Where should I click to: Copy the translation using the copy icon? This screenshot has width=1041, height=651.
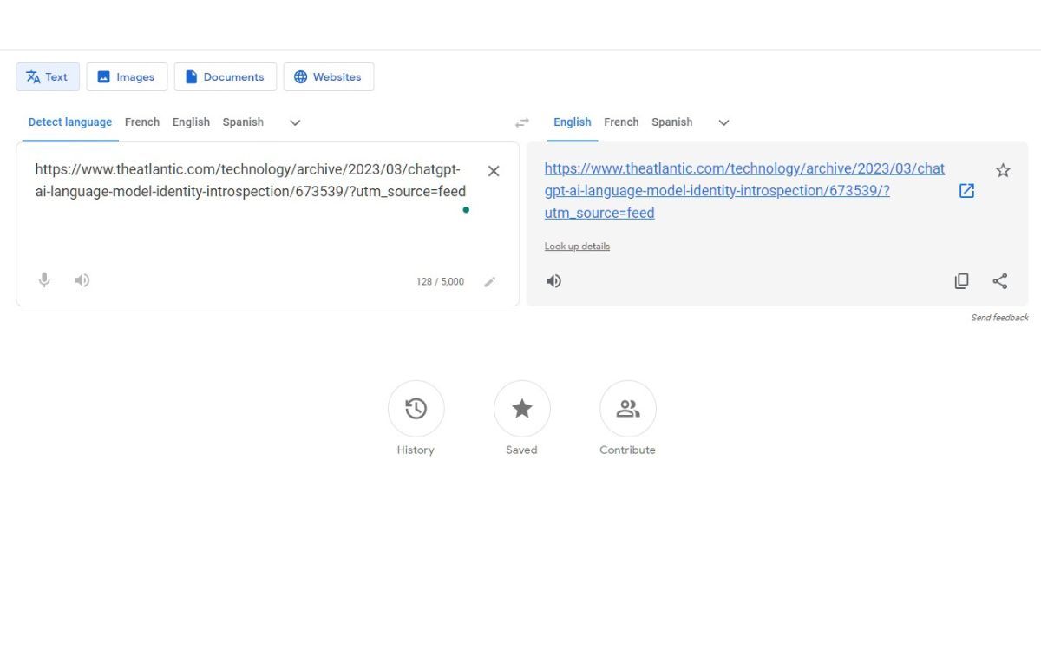961,280
